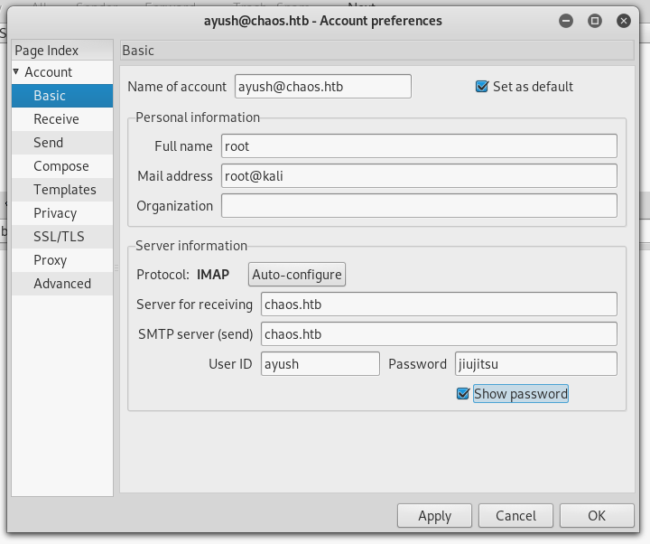Open the Advanced settings page
Image resolution: width=650 pixels, height=544 pixels.
[62, 284]
